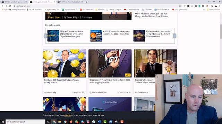Open File Explorer from the taskbar
Image resolution: width=222 pixels, height=124 pixels.
(60, 122)
